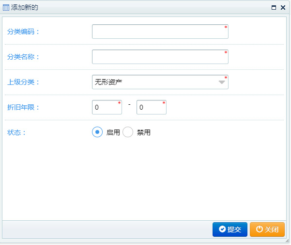Expand the 上级分类 dropdown arrow

pos(222,82)
